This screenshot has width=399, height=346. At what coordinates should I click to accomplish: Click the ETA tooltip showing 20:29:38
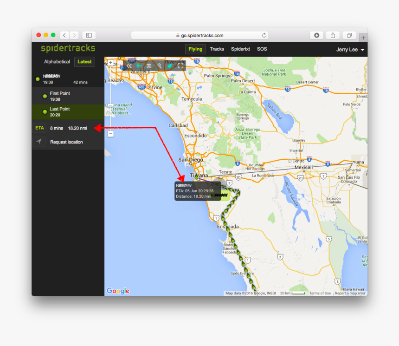198,191
